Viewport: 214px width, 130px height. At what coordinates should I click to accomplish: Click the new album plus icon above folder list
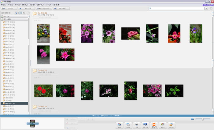16,13
